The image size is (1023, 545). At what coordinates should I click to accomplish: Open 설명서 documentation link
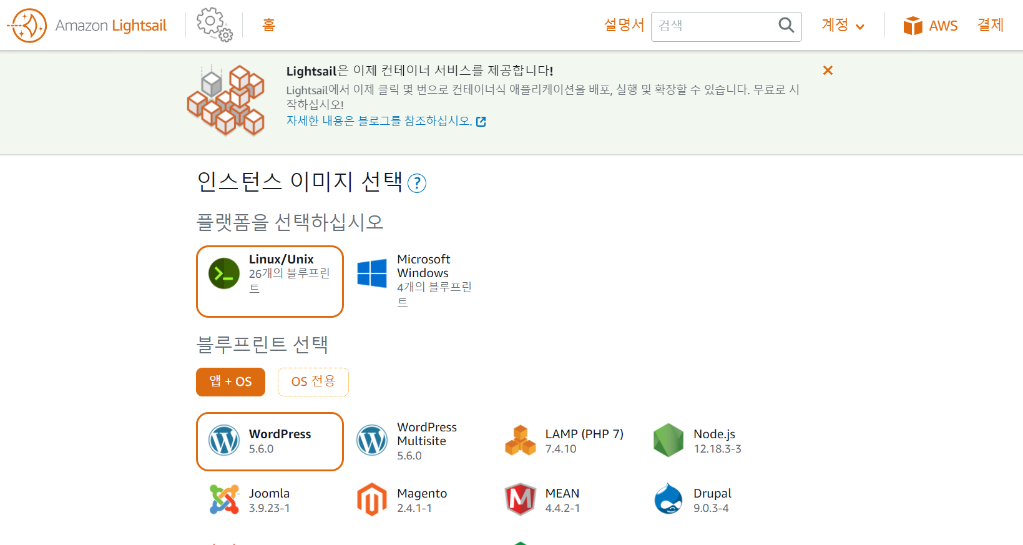[624, 25]
